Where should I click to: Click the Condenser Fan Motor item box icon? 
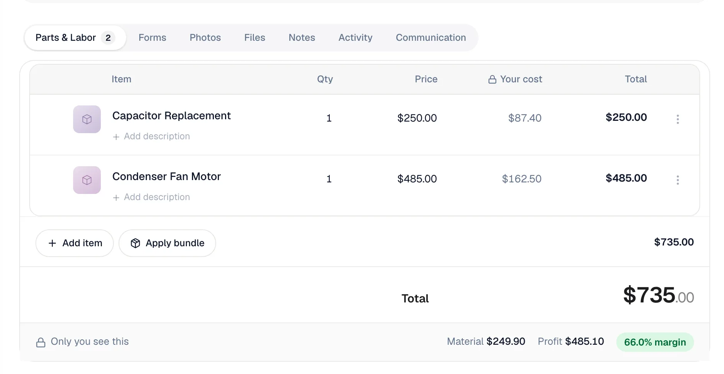point(87,180)
